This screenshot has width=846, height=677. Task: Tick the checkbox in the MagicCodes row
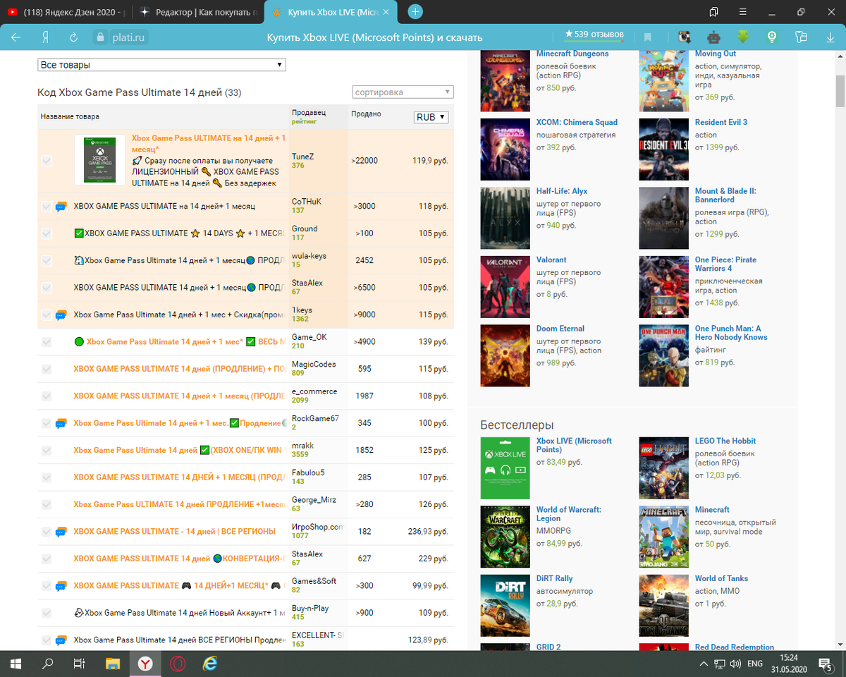47,369
